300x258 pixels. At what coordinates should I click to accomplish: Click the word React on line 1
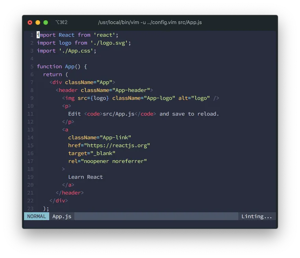pyautogui.click(x=67, y=35)
